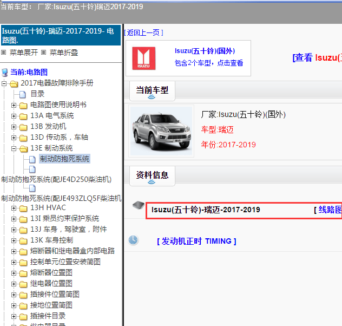Click the silver pickup truck thumbnail

[161, 131]
